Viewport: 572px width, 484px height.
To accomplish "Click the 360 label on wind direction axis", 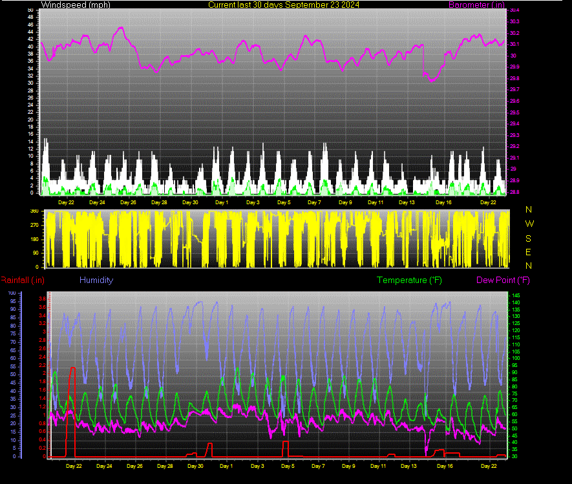I will click(x=34, y=211).
